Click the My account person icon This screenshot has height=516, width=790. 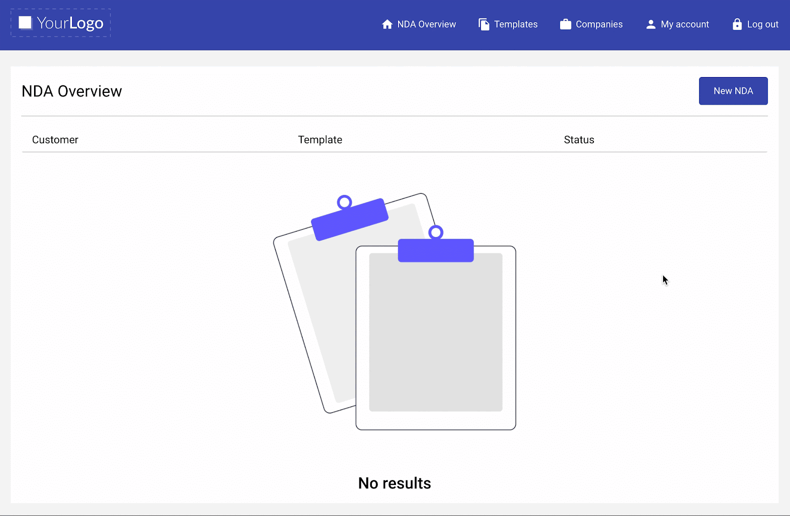[x=651, y=24]
